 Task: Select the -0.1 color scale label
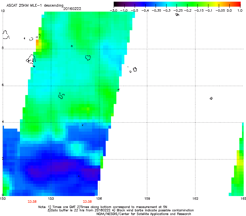[x=209, y=11]
